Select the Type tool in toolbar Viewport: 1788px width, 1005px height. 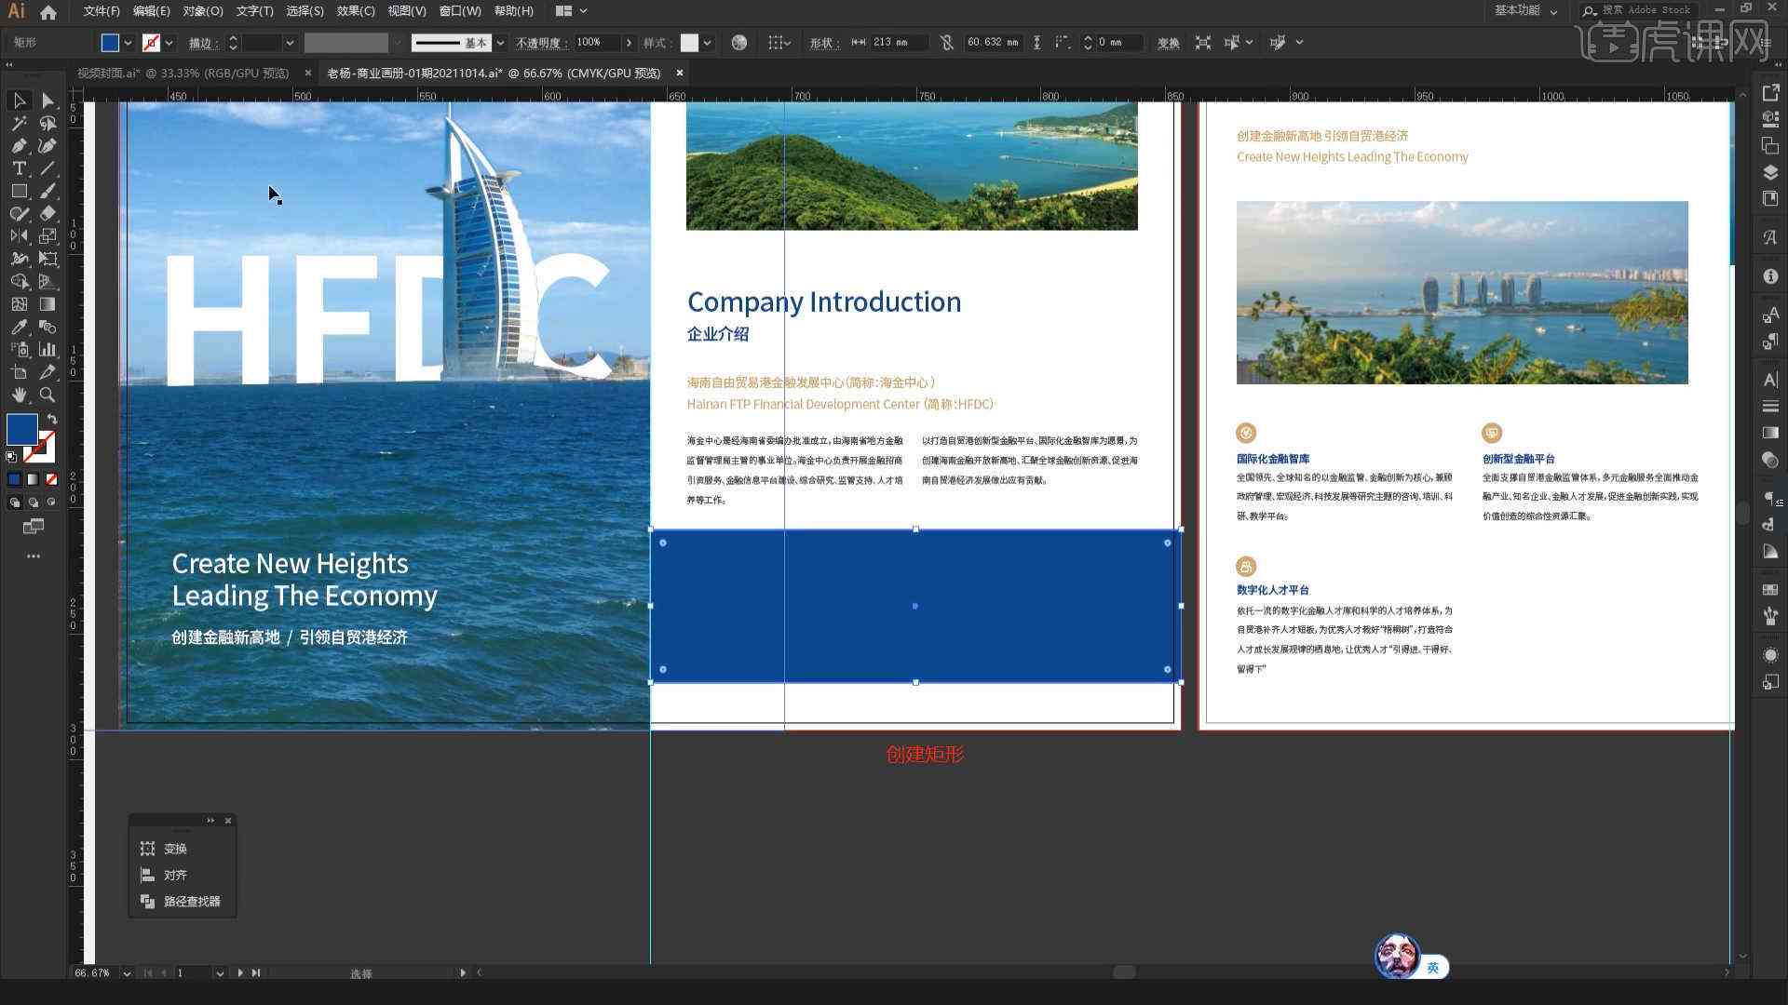coord(17,168)
